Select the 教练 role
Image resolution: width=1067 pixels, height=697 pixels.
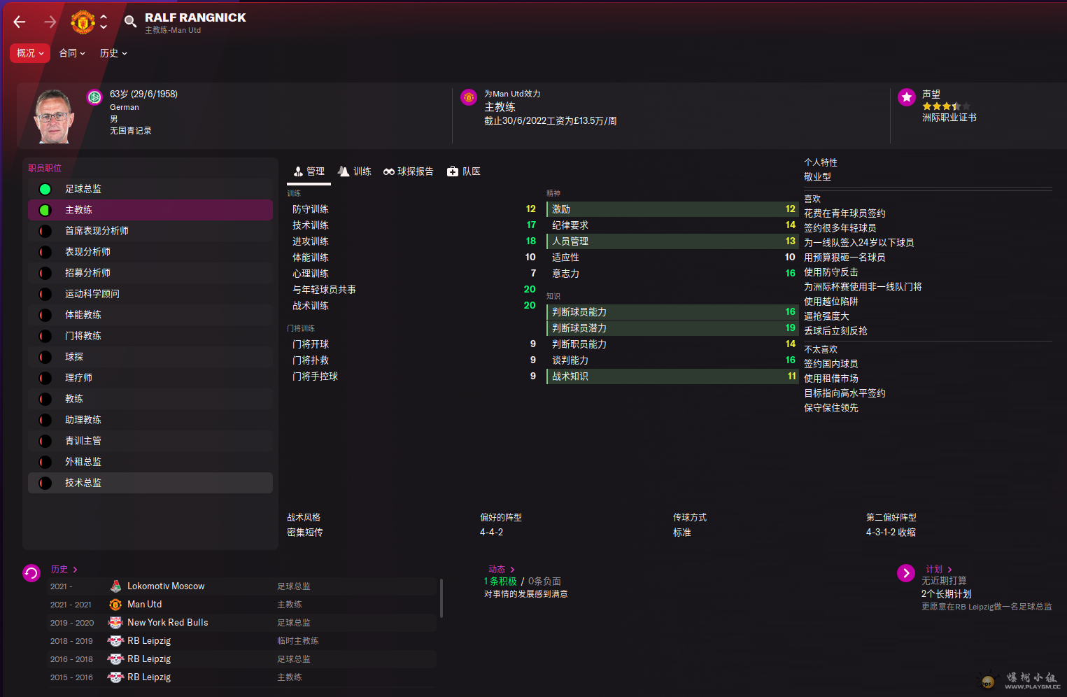pyautogui.click(x=150, y=399)
